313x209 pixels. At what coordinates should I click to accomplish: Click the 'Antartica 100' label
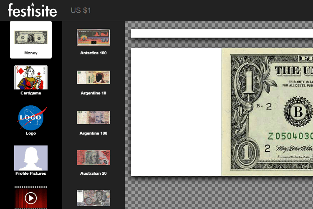[x=93, y=53]
